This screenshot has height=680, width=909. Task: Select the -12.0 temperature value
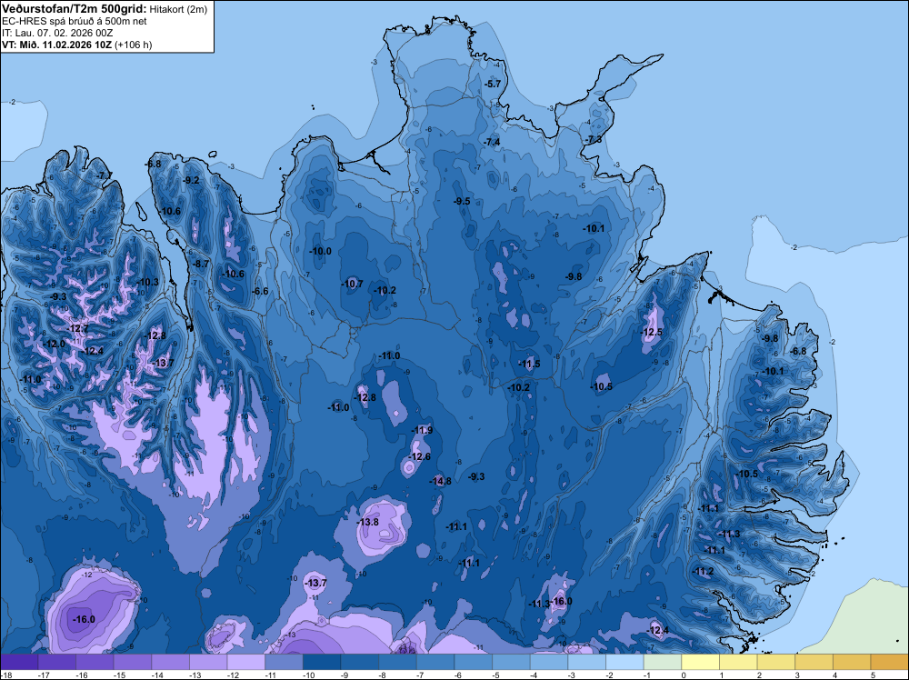pos(55,344)
